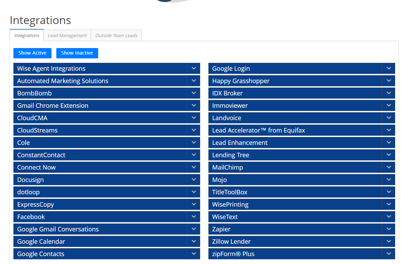Select the CloudStreams label
Screen dimensions: 401x264
(x=37, y=130)
